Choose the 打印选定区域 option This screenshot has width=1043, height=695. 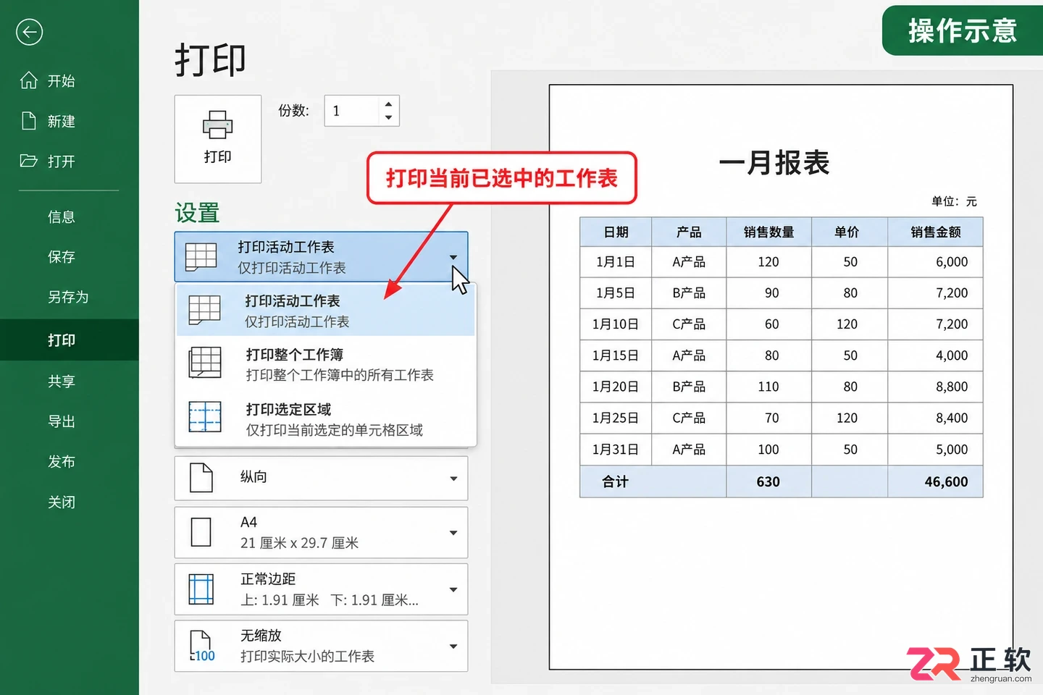[326, 418]
